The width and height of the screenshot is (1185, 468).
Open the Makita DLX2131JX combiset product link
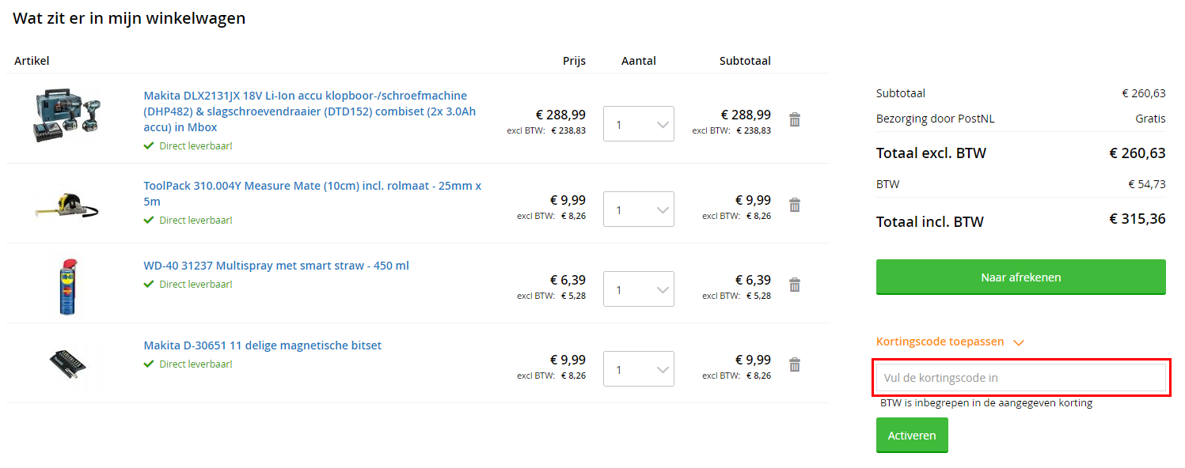click(x=310, y=111)
